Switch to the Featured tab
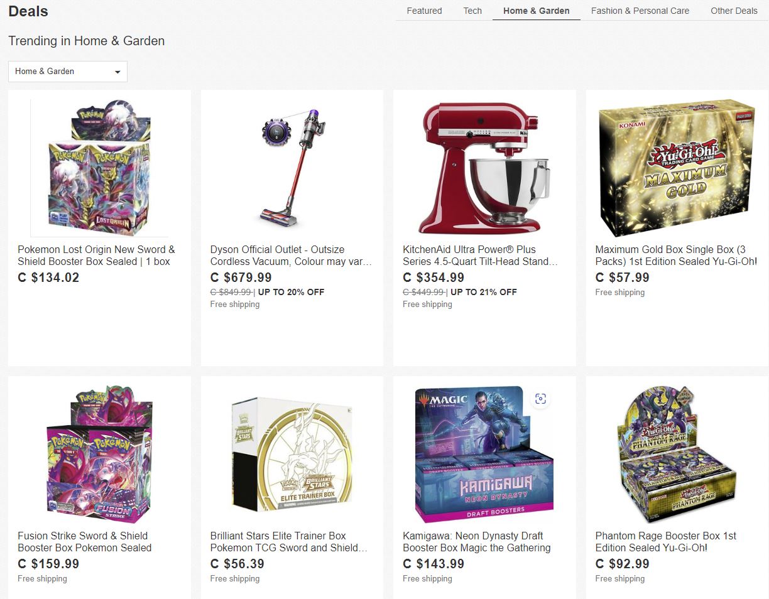 click(x=424, y=11)
